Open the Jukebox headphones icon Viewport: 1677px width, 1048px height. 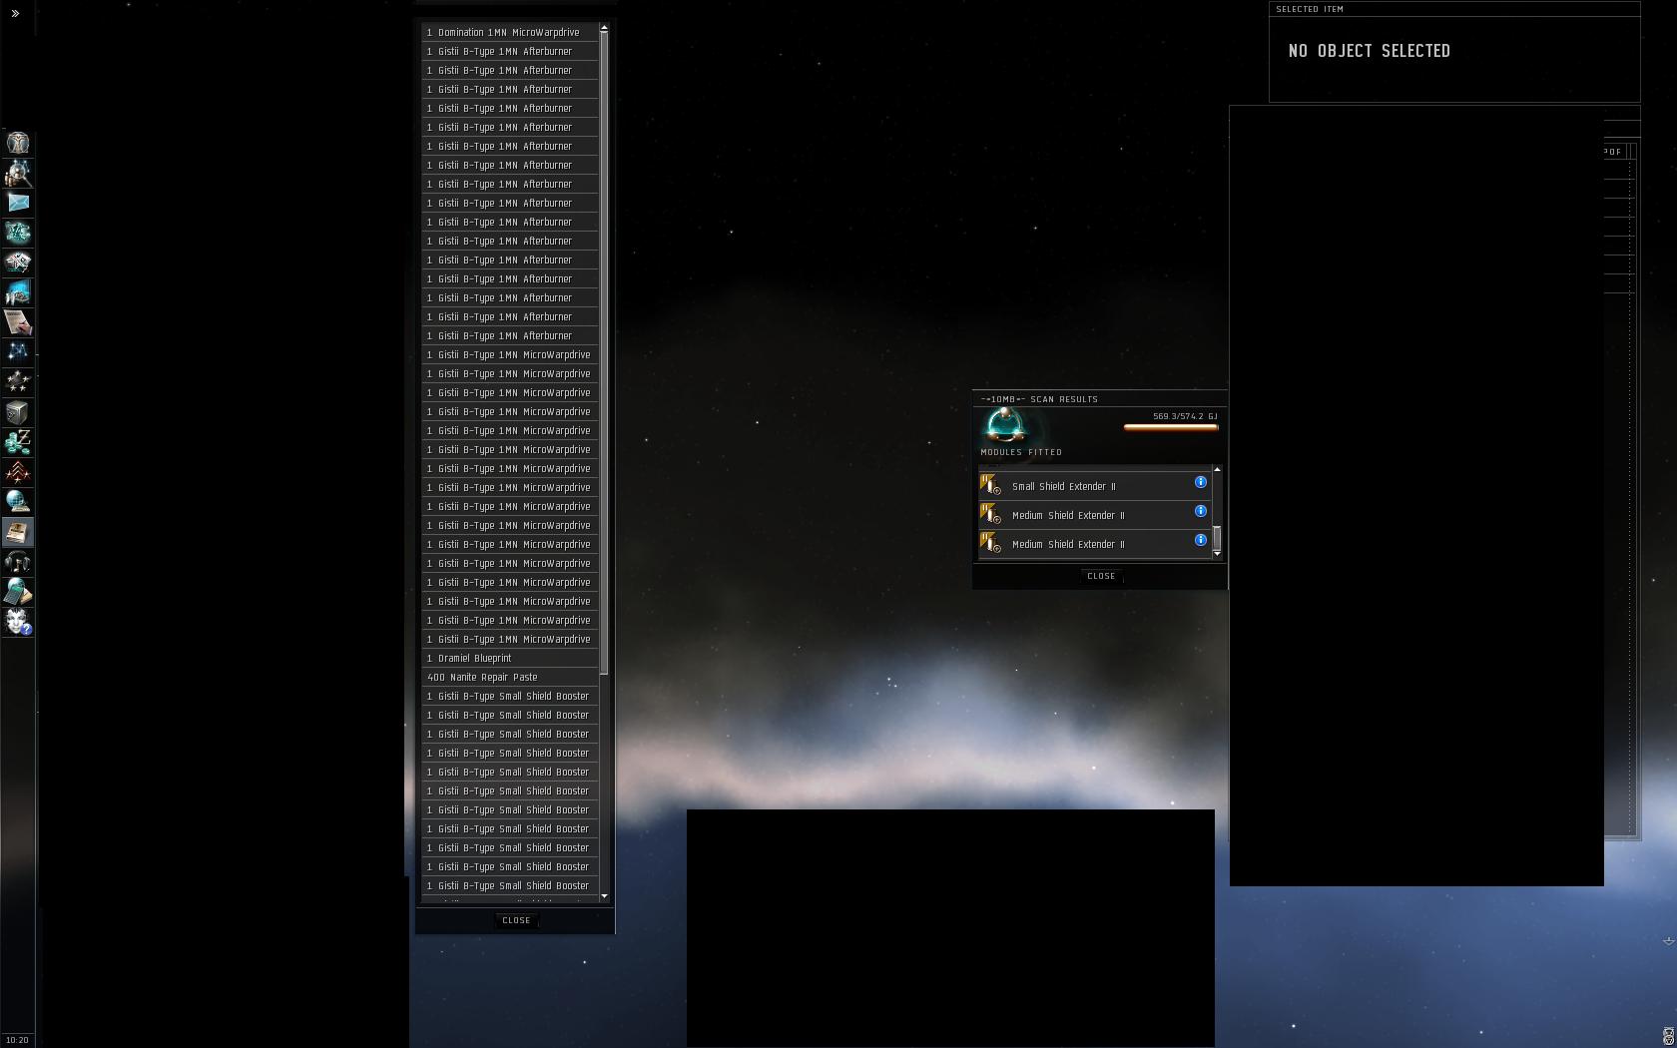pyautogui.click(x=18, y=562)
